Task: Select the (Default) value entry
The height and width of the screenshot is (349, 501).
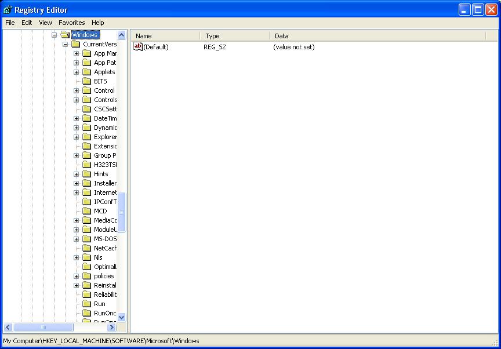Action: pyautogui.click(x=155, y=47)
